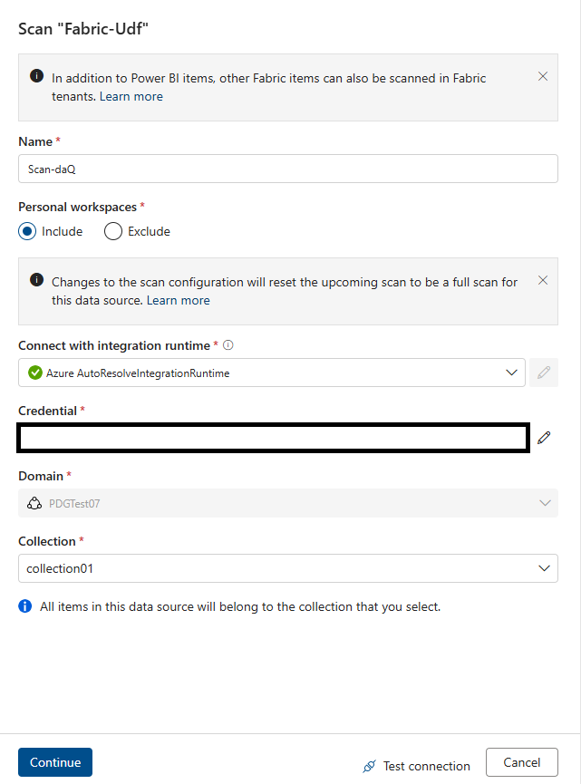Click the plug icon beside Test connection
Screen dimensions: 581x784
point(370,766)
